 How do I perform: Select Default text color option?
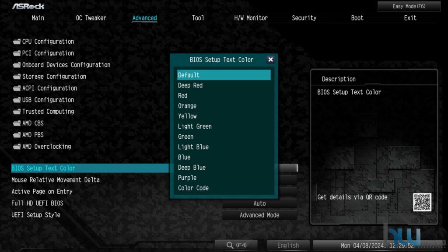(x=224, y=75)
